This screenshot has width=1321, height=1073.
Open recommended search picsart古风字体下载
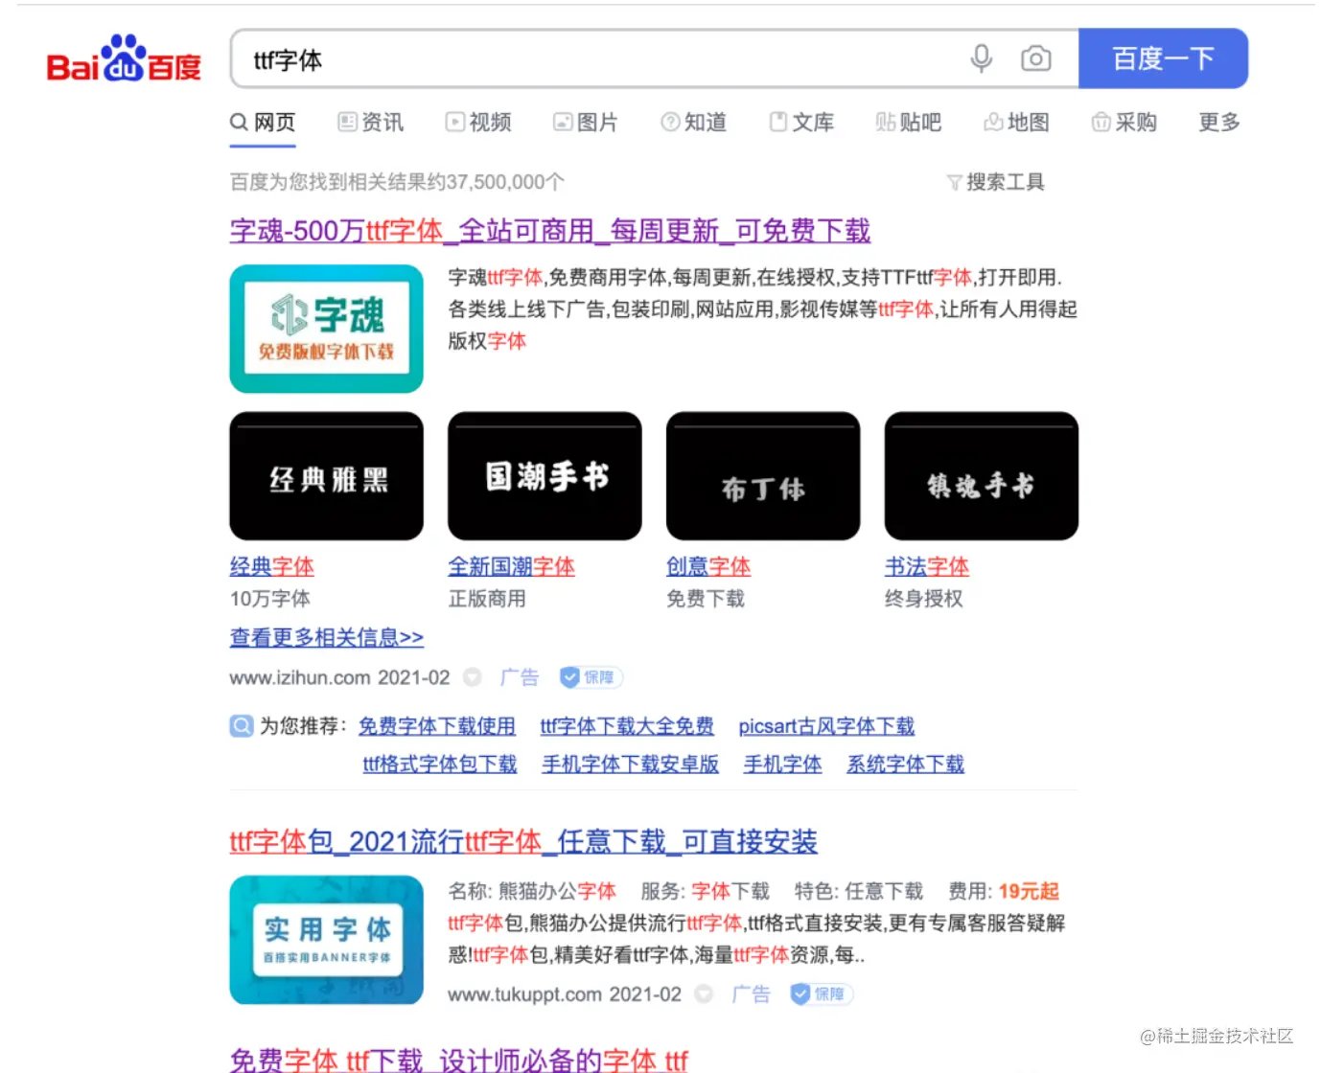(x=826, y=726)
